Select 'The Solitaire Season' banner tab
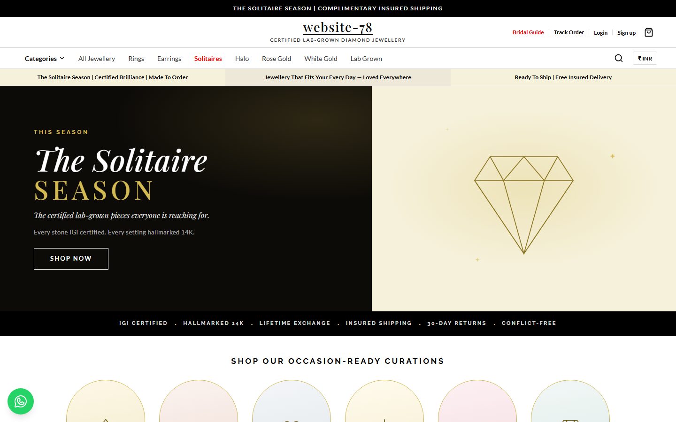The image size is (676, 422). click(113, 77)
